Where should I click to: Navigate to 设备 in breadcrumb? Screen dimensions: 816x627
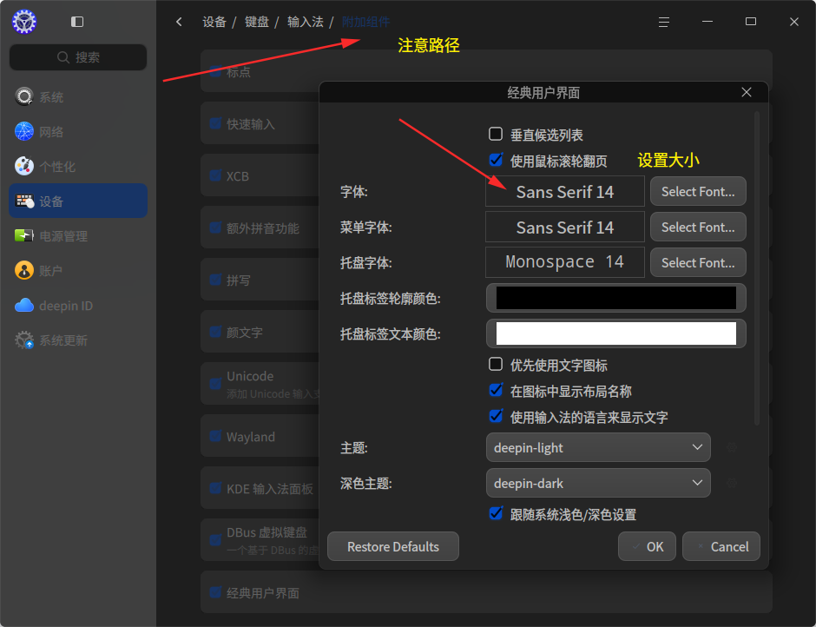pos(214,22)
